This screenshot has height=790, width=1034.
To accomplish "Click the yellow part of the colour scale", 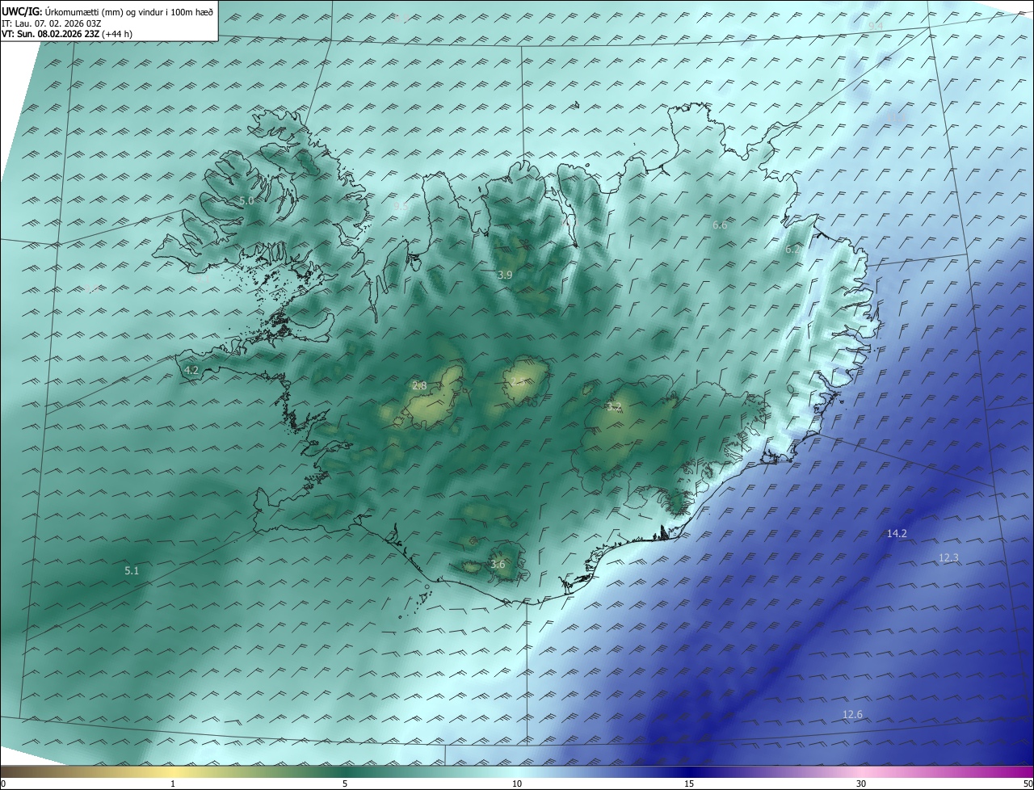I will (173, 772).
